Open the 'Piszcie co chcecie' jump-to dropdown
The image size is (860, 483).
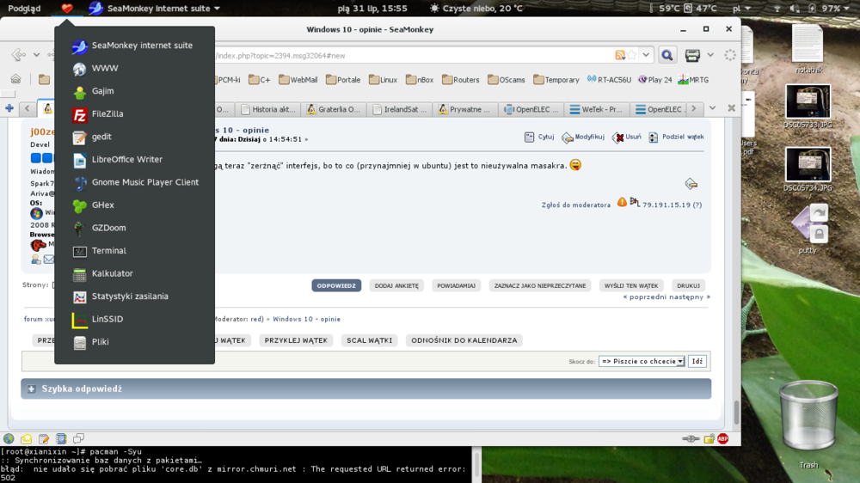click(x=642, y=362)
